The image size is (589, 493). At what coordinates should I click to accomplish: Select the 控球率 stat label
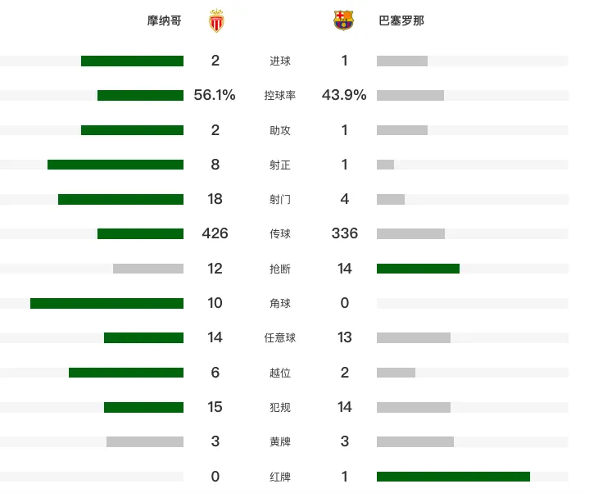280,95
